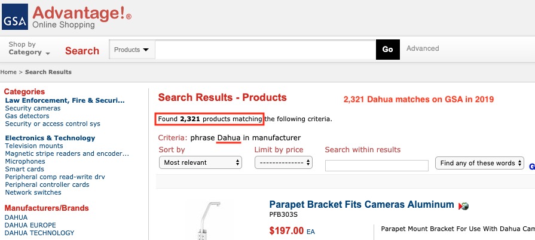535x240 pixels.
Task: Filter by DAHUA EUROPE brand
Action: 30,225
